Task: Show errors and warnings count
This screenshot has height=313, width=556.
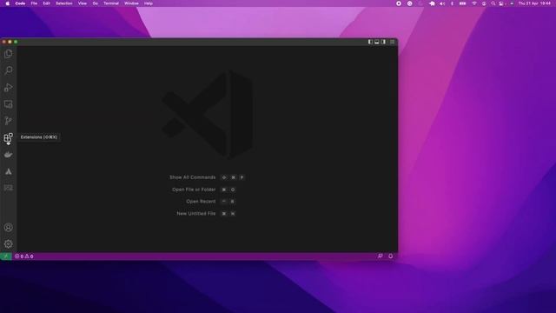Action: 24,256
